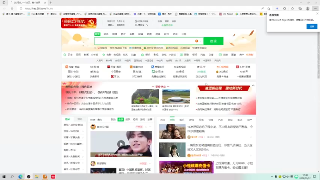
Task: Click the 还原 button in popup
Action: (x=312, y=26)
